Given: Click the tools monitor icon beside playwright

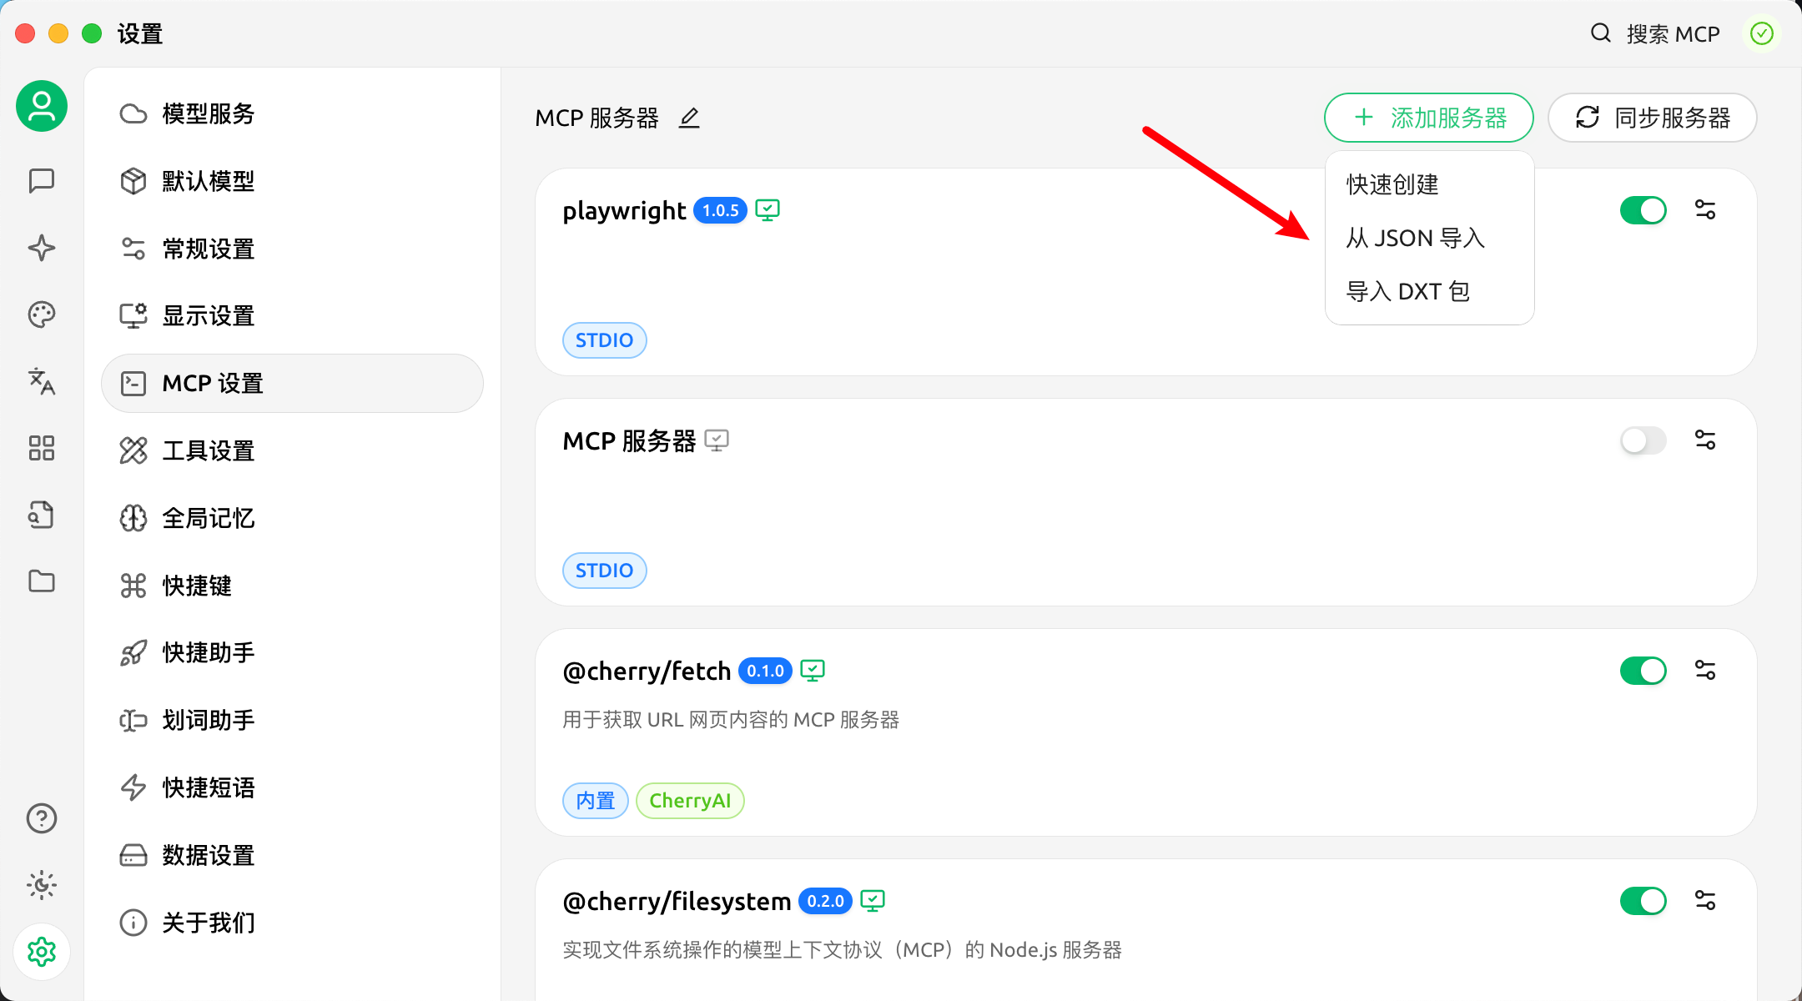Looking at the screenshot, I should [768, 210].
